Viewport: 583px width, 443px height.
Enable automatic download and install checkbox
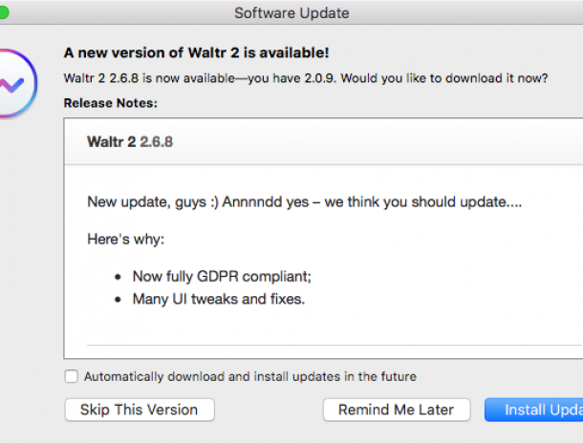tap(71, 376)
